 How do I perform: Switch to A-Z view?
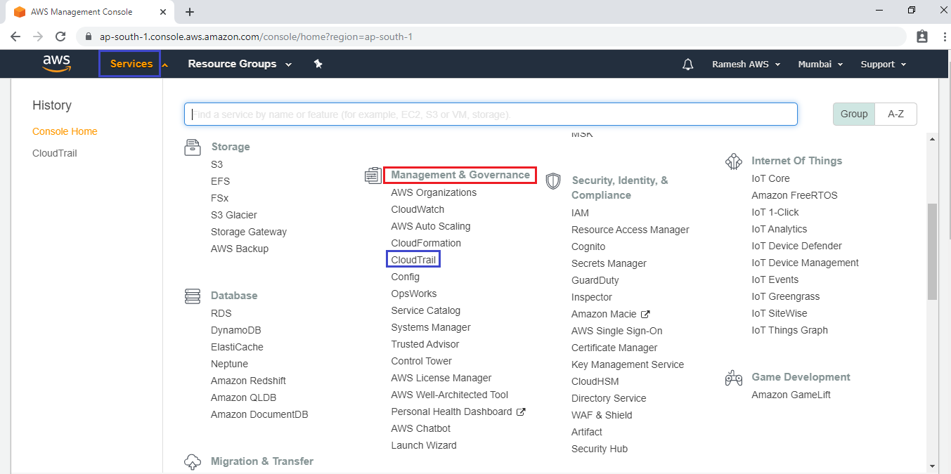point(895,114)
